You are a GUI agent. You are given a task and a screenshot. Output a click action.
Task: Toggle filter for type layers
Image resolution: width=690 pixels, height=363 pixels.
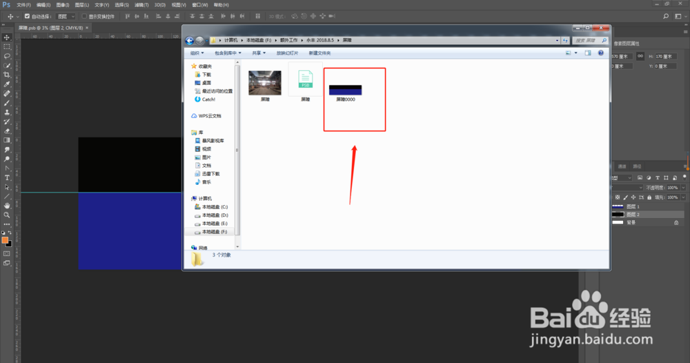658,178
